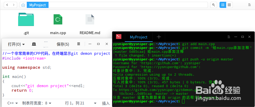Click the using namespace std line
255x107 pixels.
tap(27, 67)
